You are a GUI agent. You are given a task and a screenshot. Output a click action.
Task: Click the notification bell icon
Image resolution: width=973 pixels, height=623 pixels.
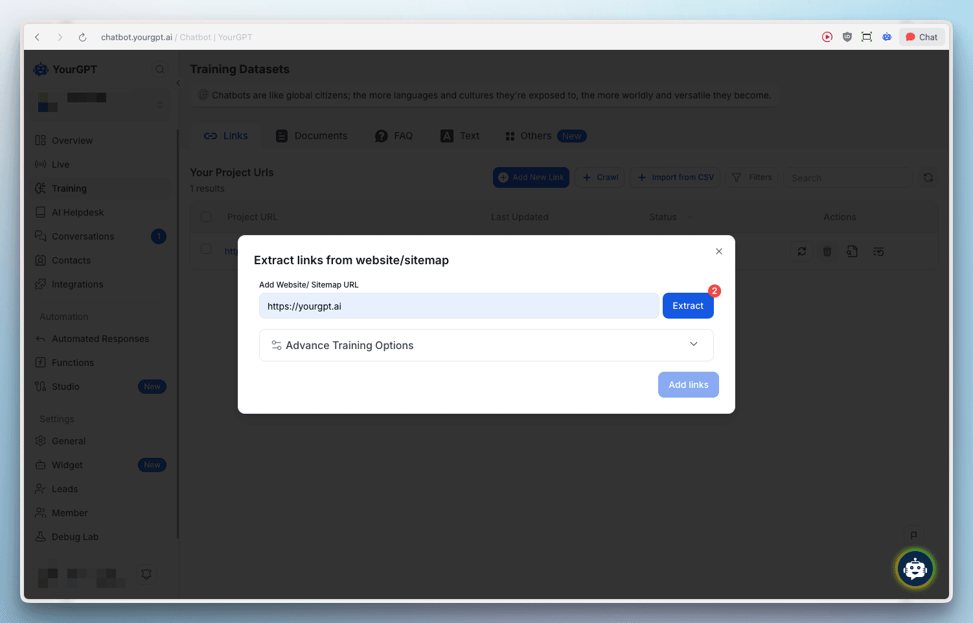click(x=146, y=574)
